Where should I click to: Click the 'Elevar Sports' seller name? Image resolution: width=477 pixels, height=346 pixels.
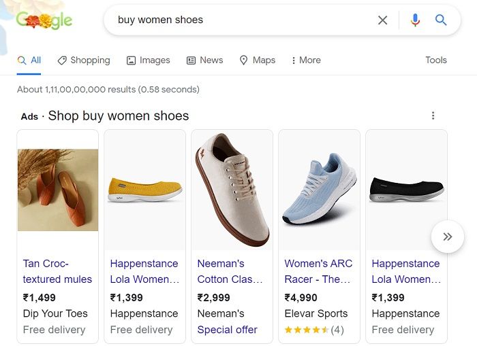coord(316,313)
